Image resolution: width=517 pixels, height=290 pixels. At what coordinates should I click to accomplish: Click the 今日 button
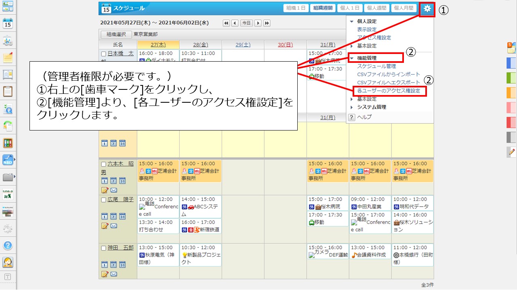point(246,23)
